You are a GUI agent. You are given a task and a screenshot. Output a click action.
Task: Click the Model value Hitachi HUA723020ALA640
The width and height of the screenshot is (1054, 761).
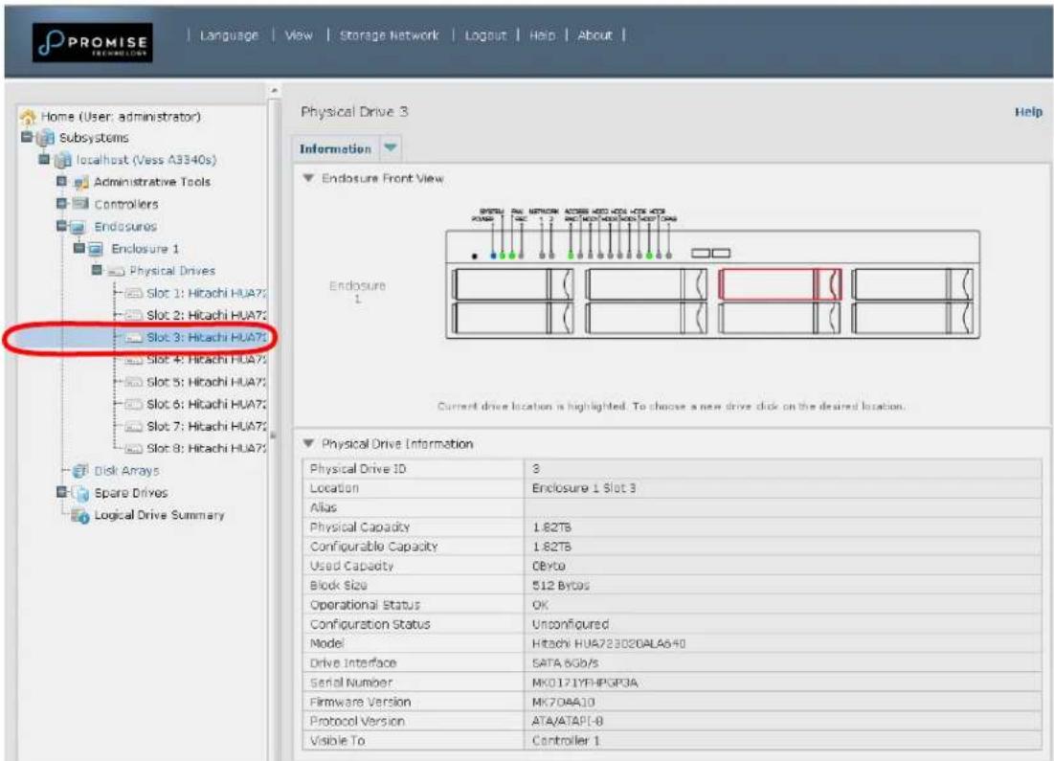608,644
